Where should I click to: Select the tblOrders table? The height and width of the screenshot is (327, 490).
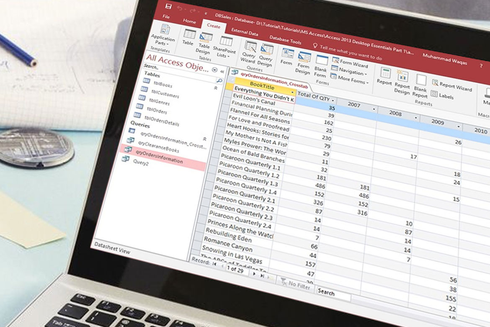pyautogui.click(x=152, y=109)
